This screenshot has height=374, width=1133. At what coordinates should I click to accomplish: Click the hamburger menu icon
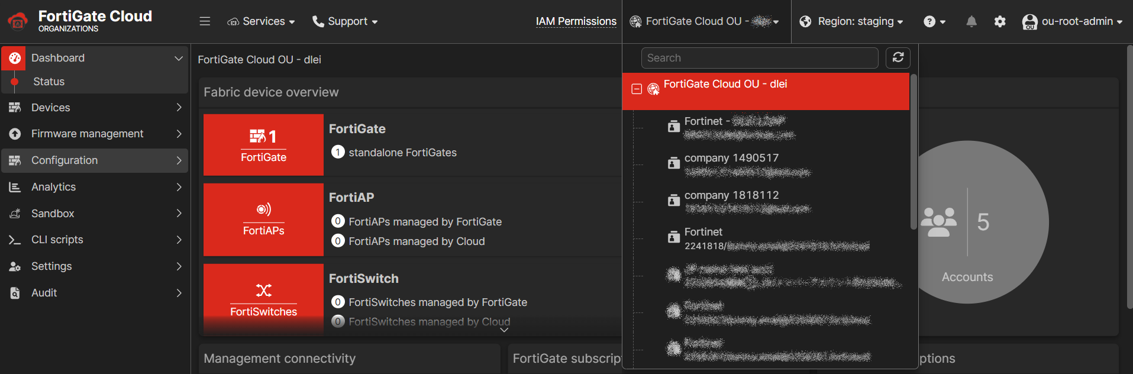coord(205,21)
